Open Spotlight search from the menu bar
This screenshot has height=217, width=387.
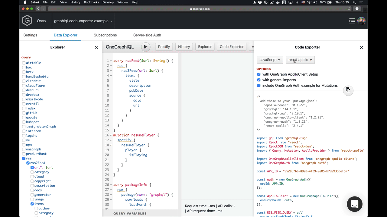click(354, 2)
